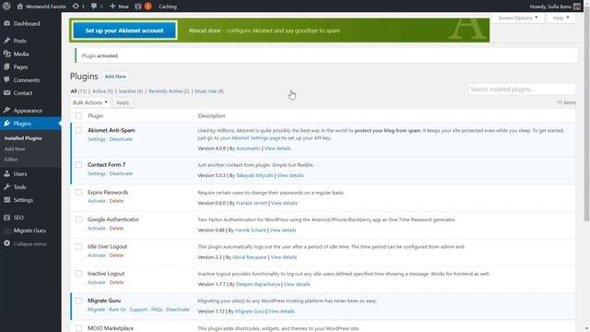The image size is (590, 332).
Task: Open the Yoast SEO icon in admin bar
Action: 138,6
